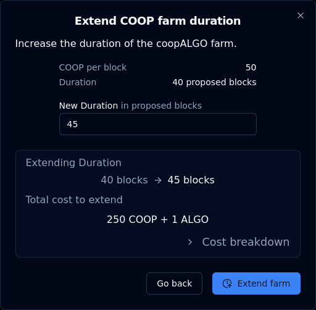Select the 'Extend COOP farm duration' title

[157, 21]
